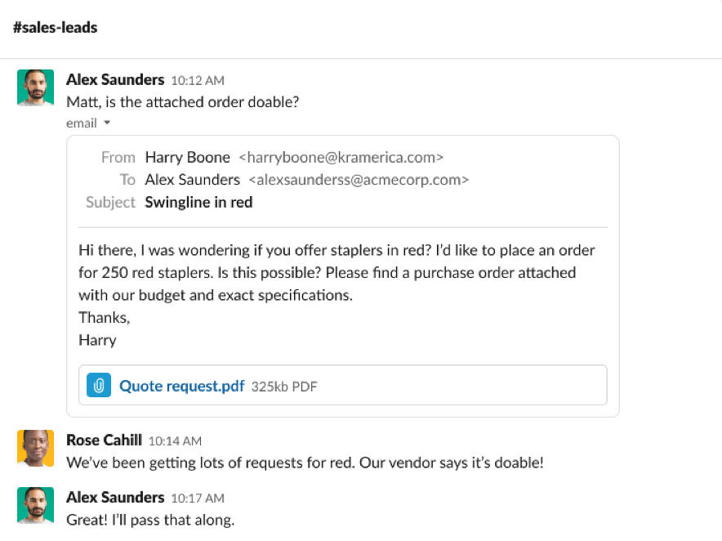Image resolution: width=722 pixels, height=541 pixels.
Task: Click Alex Saunders' name at 10:17 AM
Action: coord(114,497)
